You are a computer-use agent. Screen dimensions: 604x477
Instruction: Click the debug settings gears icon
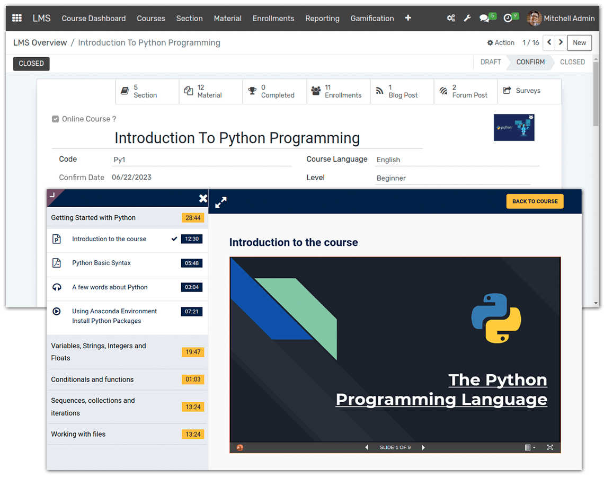point(451,18)
